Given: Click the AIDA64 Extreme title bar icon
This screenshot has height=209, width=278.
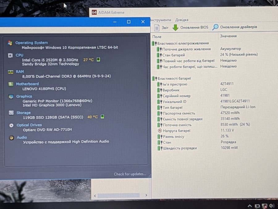Looking at the screenshot, I should (94, 12).
